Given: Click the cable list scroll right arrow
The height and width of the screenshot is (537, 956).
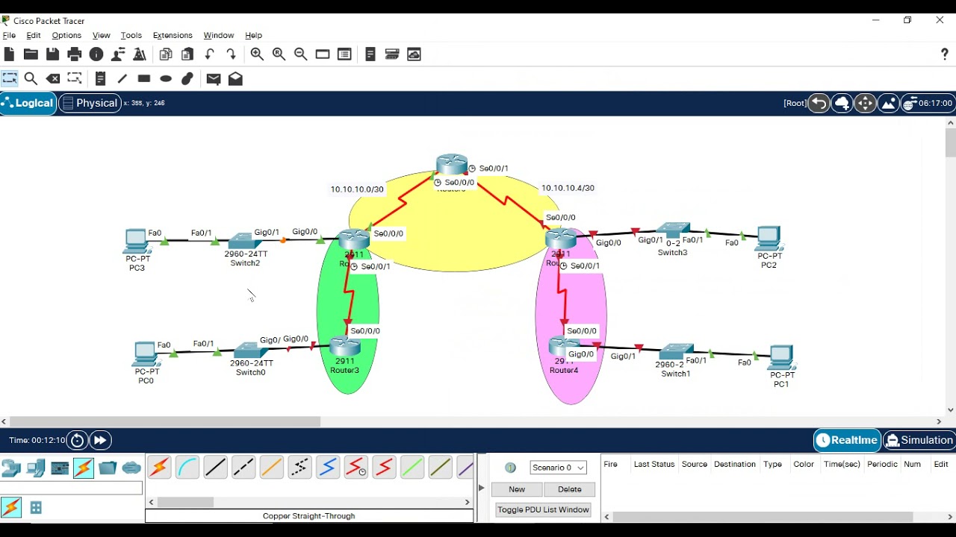Looking at the screenshot, I should point(468,502).
